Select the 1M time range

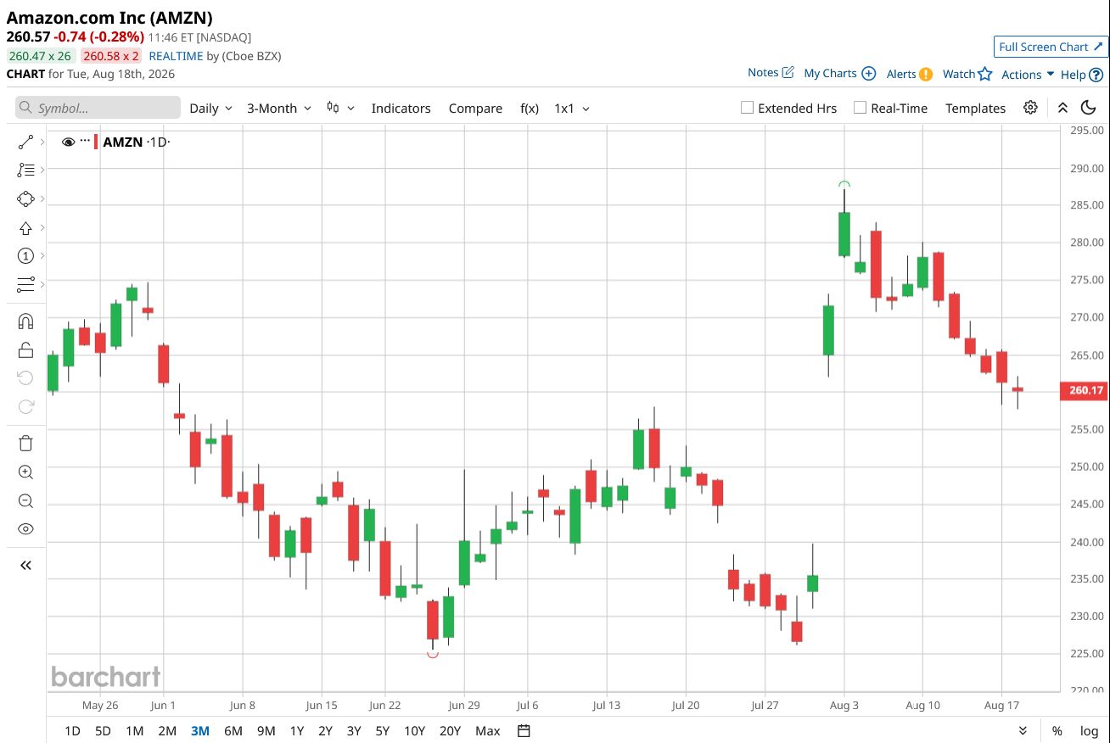pyautogui.click(x=134, y=731)
